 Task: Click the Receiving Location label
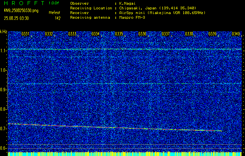[x=91, y=8]
